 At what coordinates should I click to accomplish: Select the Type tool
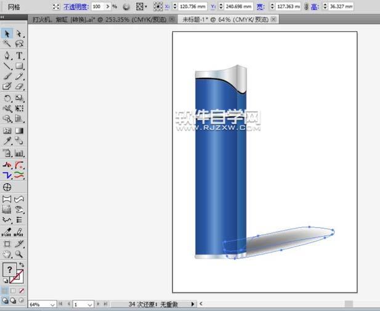(19, 55)
